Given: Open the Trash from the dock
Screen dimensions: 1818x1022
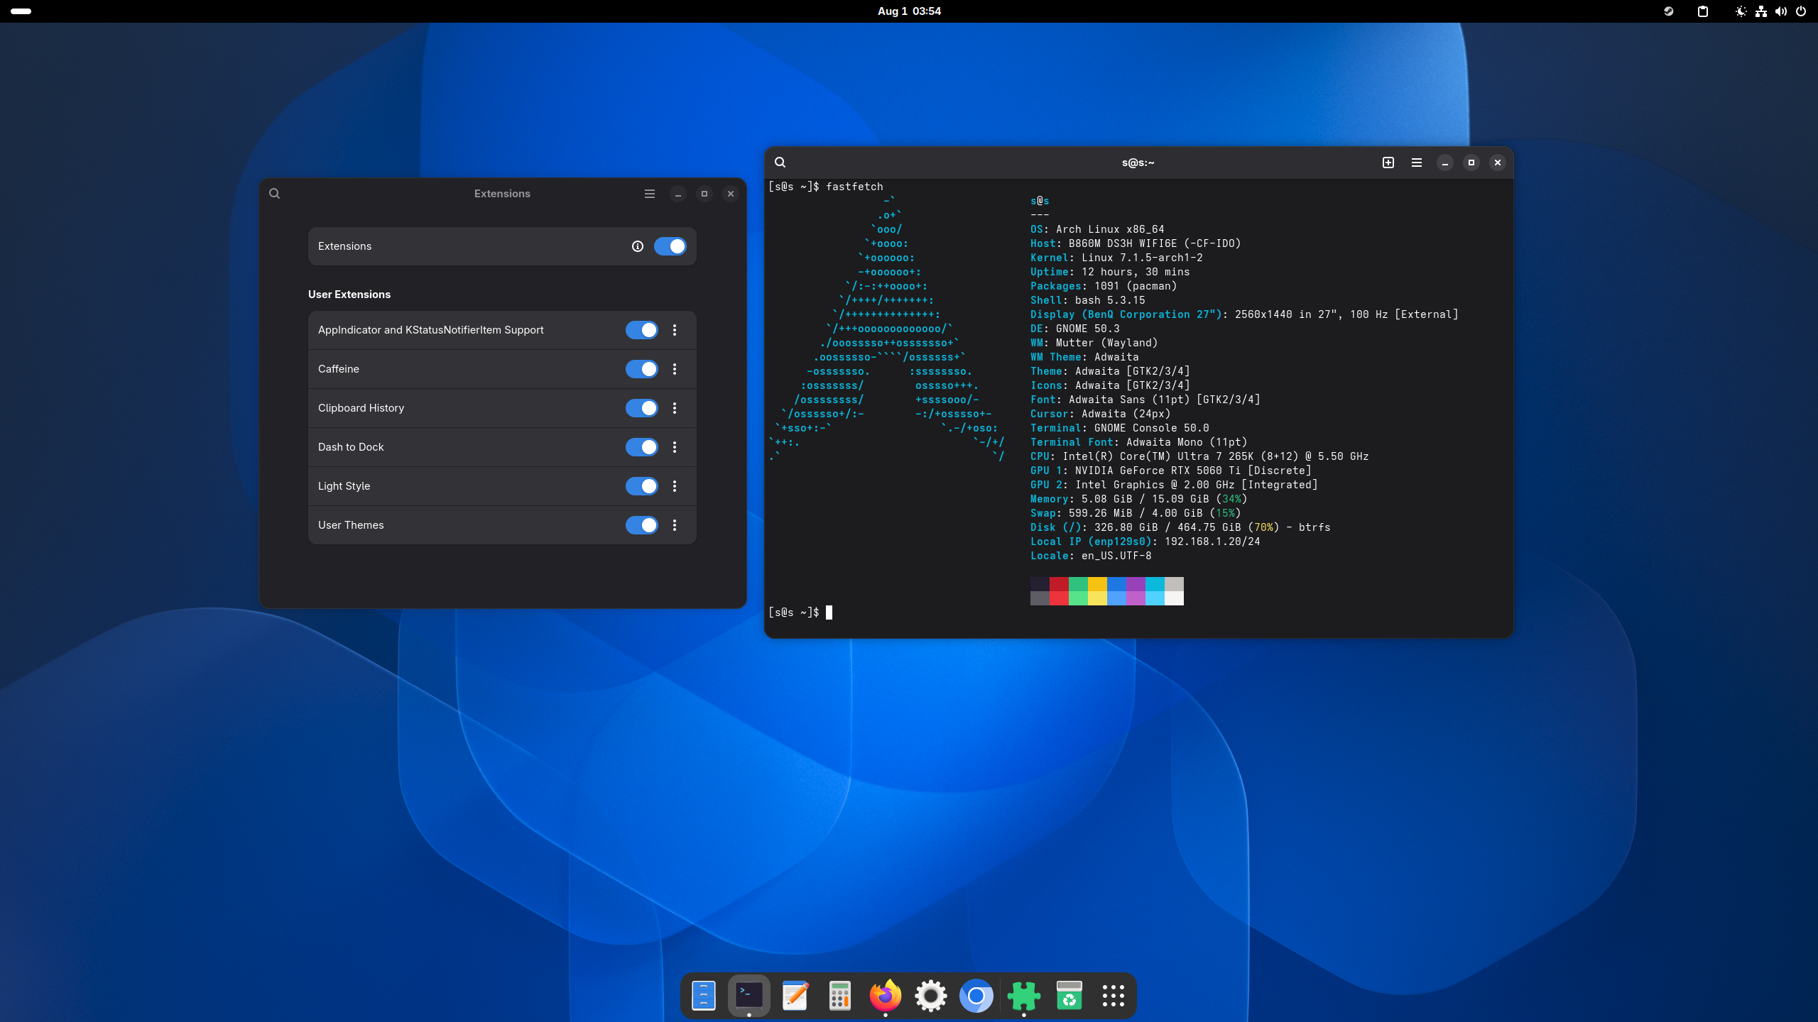Looking at the screenshot, I should pyautogui.click(x=1069, y=996).
